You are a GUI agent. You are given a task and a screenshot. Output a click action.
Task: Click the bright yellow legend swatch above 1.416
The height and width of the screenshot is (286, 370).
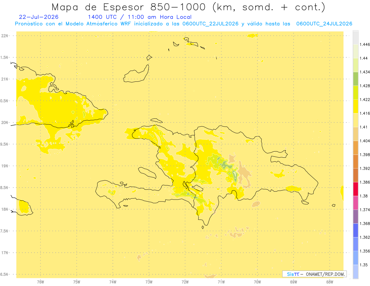coord(356,106)
